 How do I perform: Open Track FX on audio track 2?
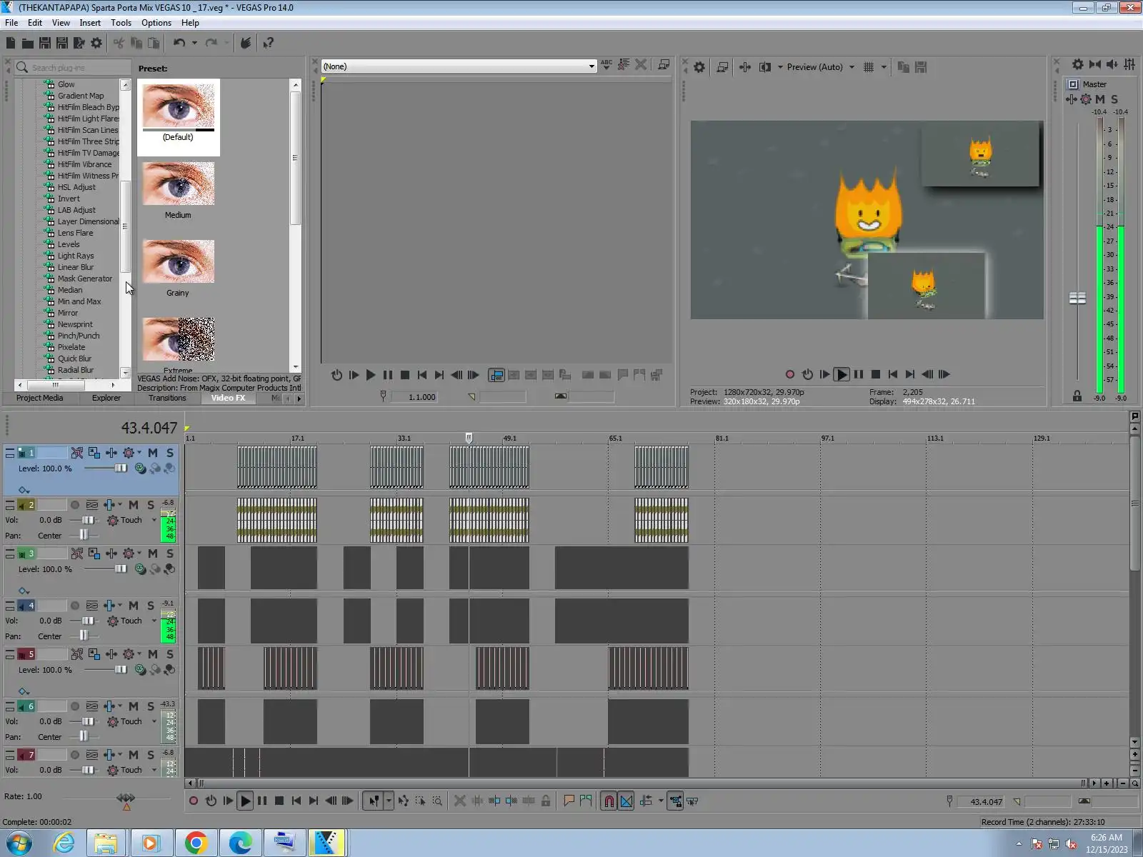click(x=109, y=505)
